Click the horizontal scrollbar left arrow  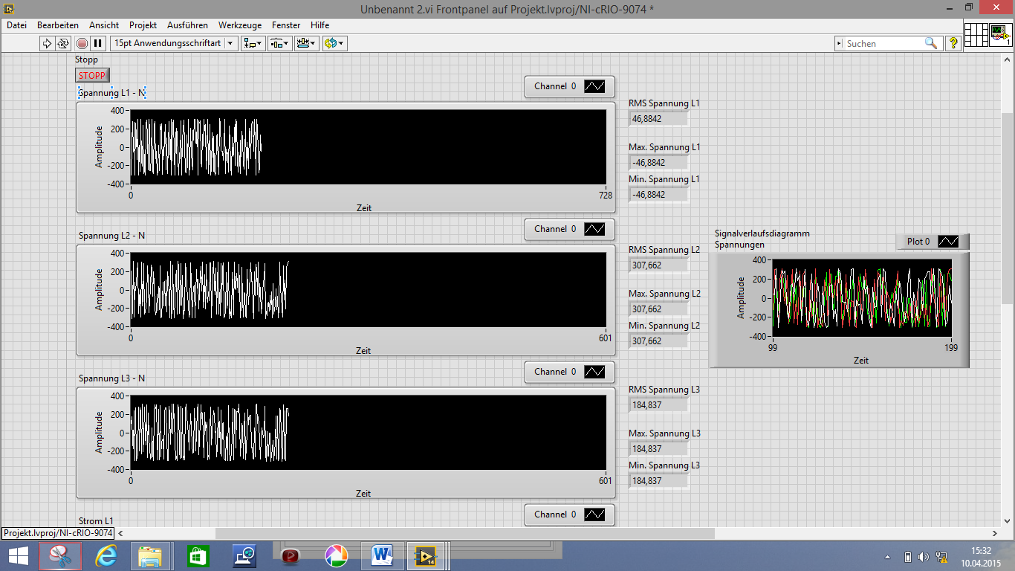point(121,533)
